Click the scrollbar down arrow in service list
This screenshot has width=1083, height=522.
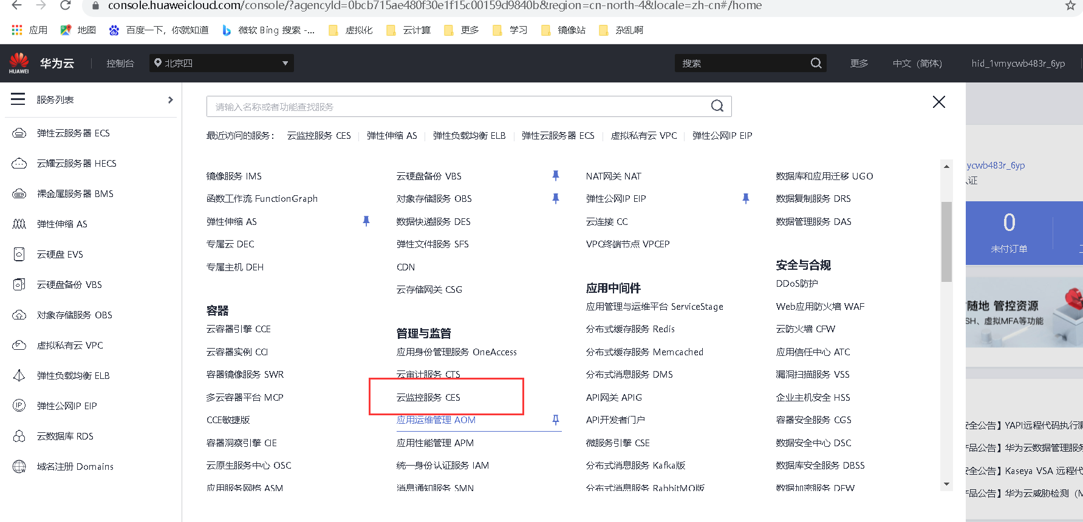946,484
